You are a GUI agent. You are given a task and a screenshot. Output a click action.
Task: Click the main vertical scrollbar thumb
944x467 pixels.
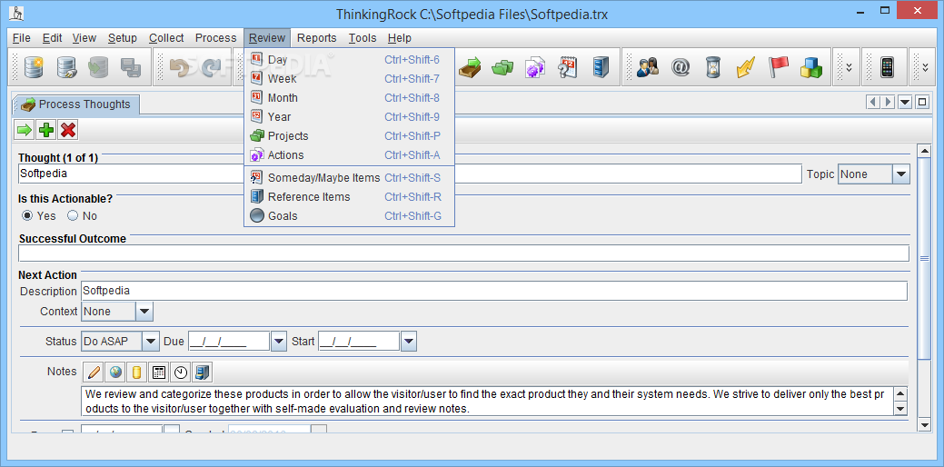click(924, 258)
